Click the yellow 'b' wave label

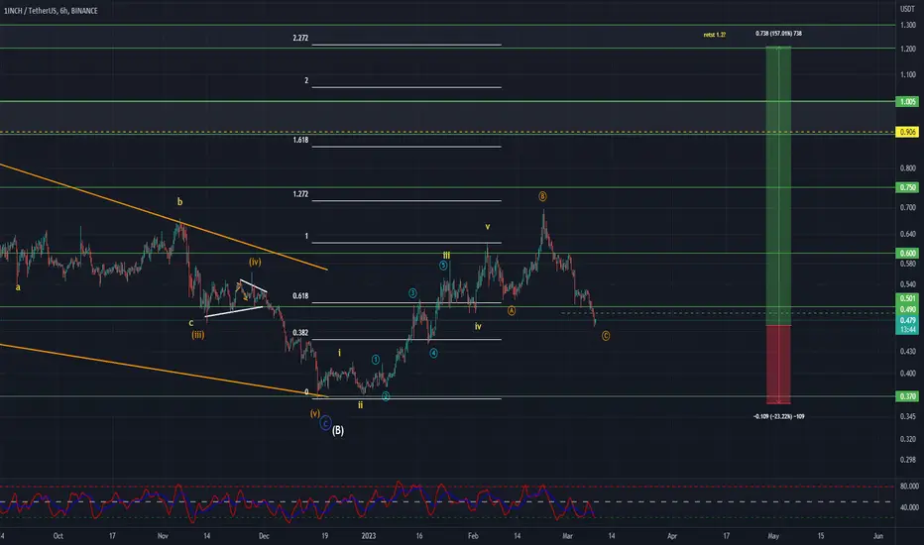[179, 201]
